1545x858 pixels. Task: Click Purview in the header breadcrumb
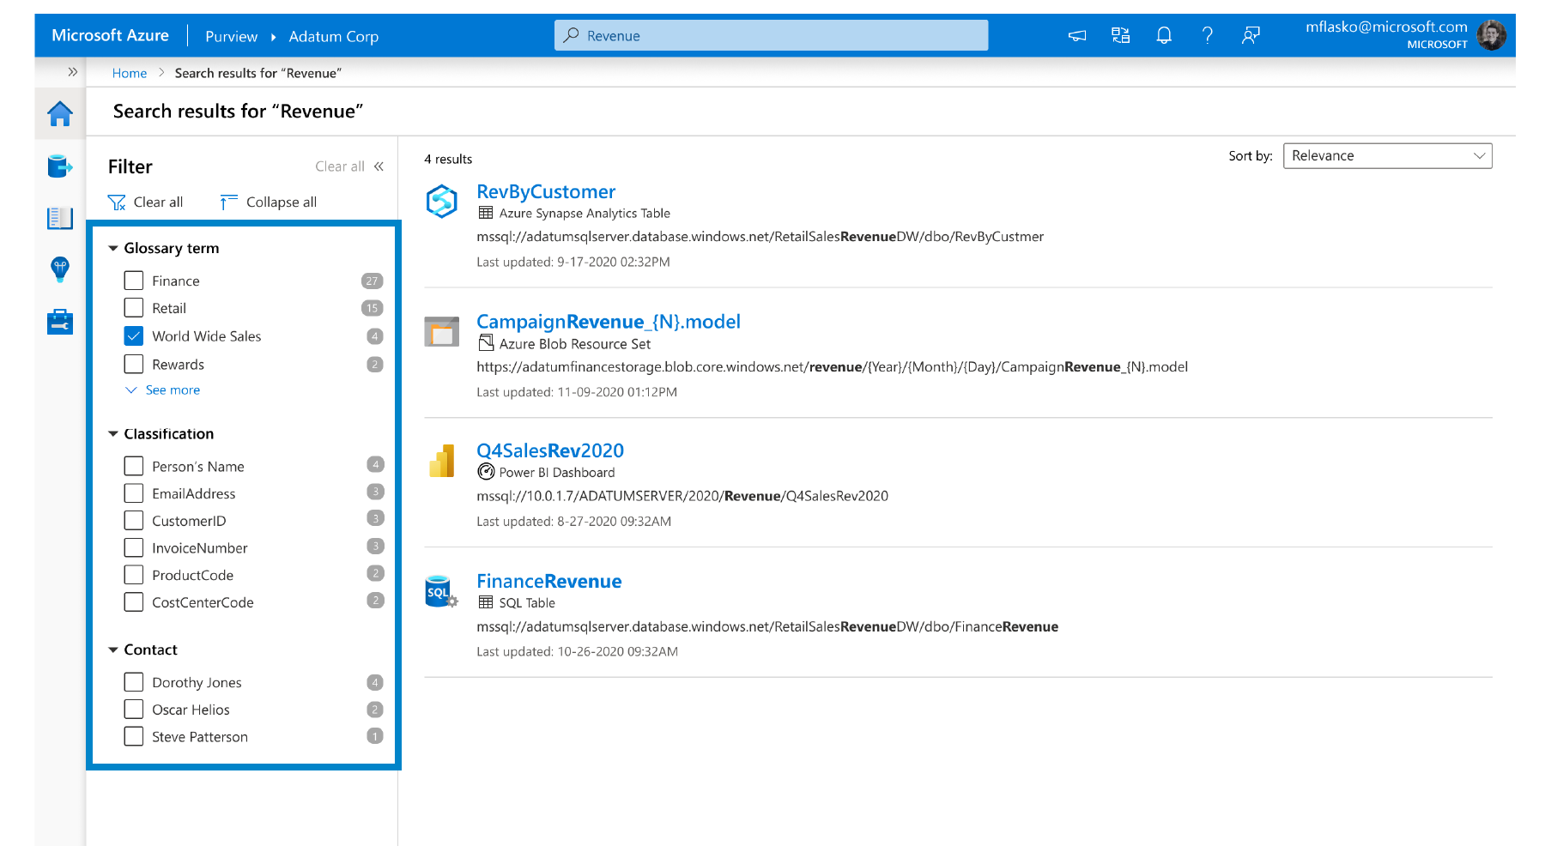tap(231, 36)
